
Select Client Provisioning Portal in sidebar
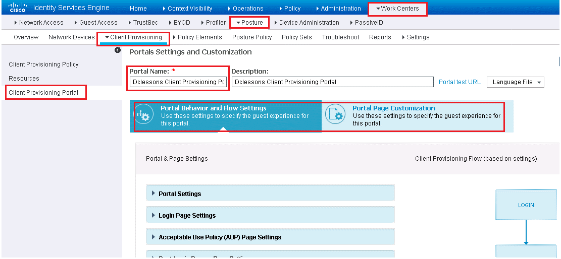(x=43, y=93)
